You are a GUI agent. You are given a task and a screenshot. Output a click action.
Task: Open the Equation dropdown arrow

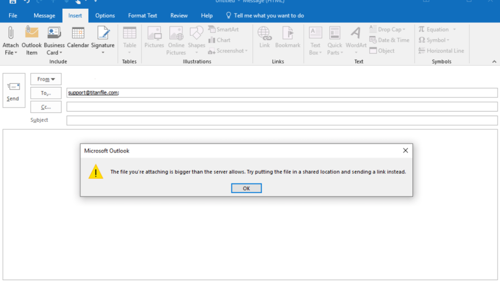[455, 30]
